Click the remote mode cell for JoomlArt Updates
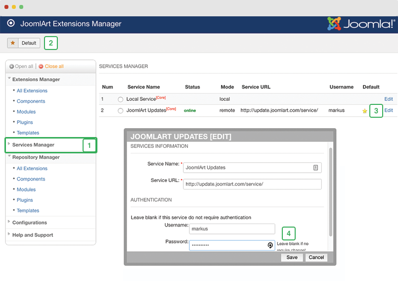This screenshot has width=398, height=281. tap(227, 110)
